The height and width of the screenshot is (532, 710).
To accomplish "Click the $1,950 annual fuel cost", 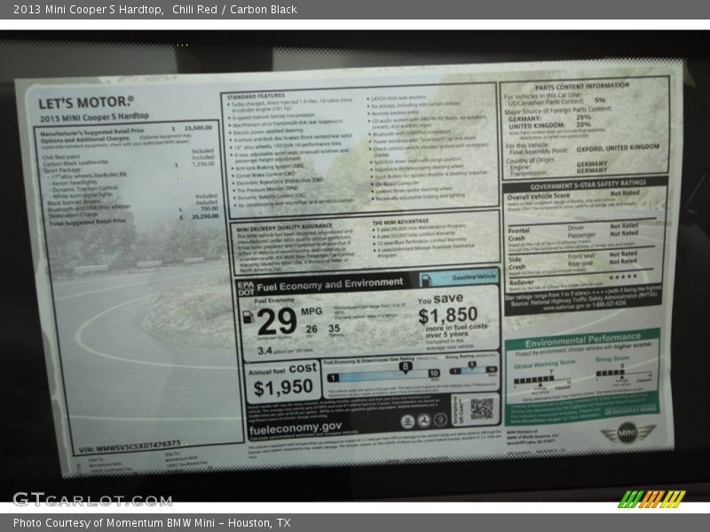I will [283, 387].
